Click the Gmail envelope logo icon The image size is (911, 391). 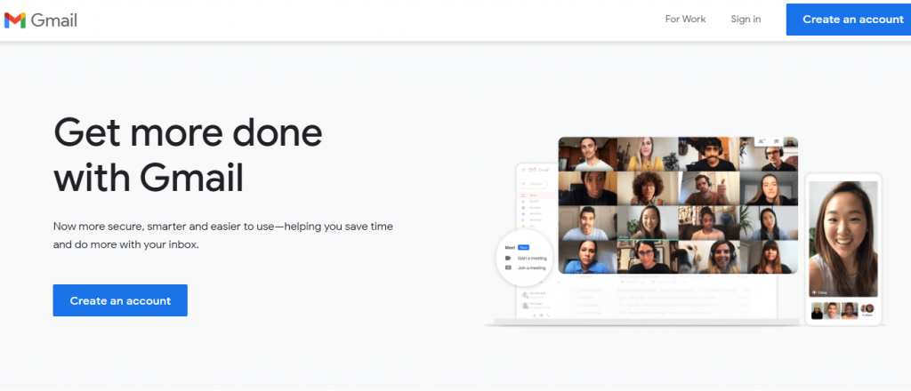click(x=14, y=20)
